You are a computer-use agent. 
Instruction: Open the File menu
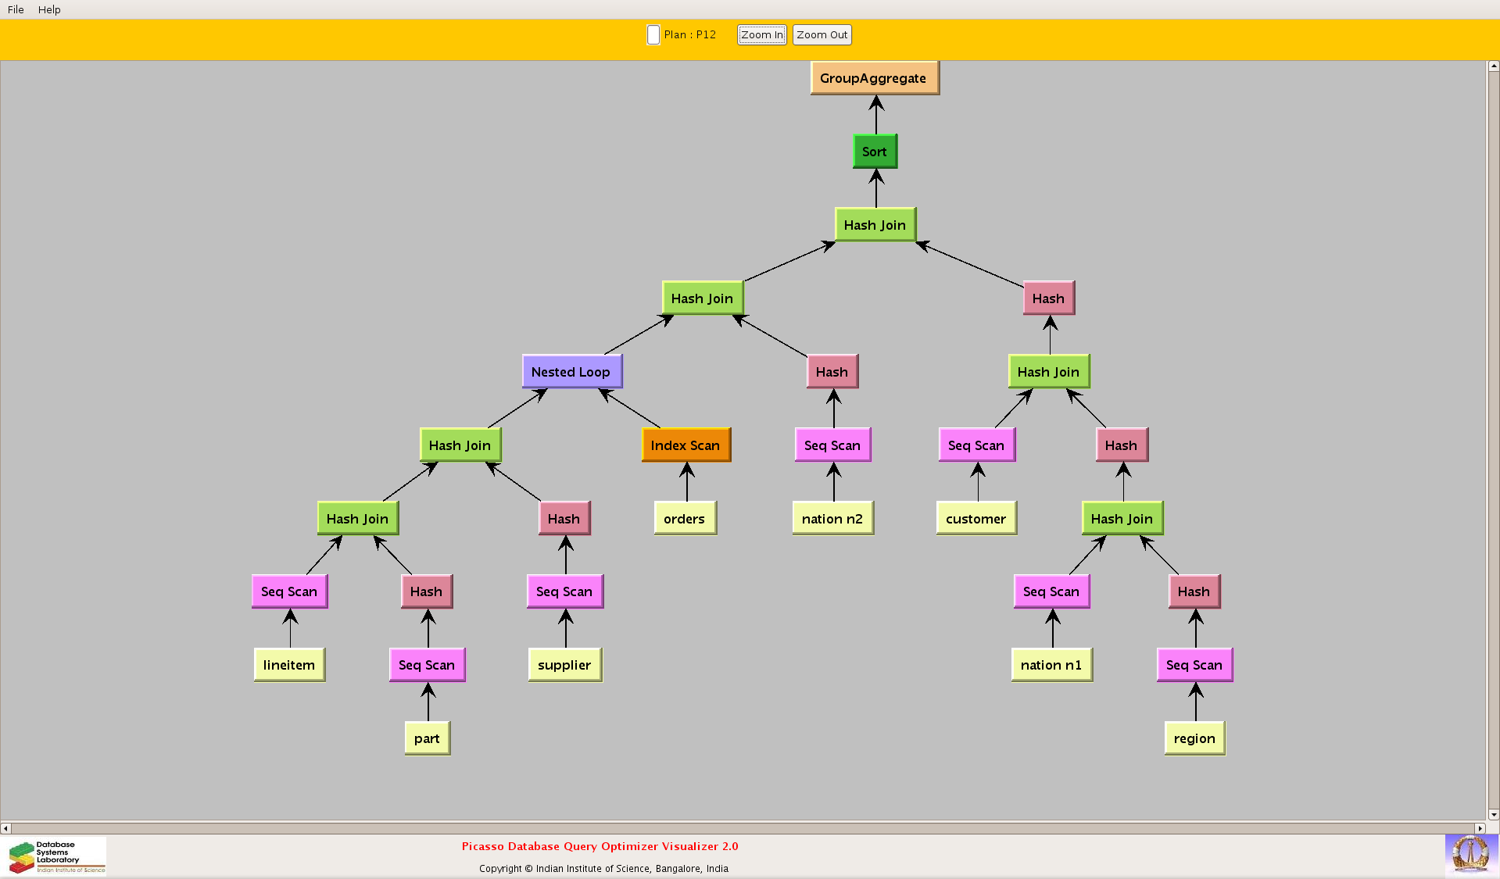click(x=16, y=9)
